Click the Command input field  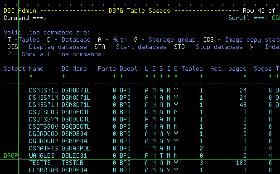[x=136, y=18]
